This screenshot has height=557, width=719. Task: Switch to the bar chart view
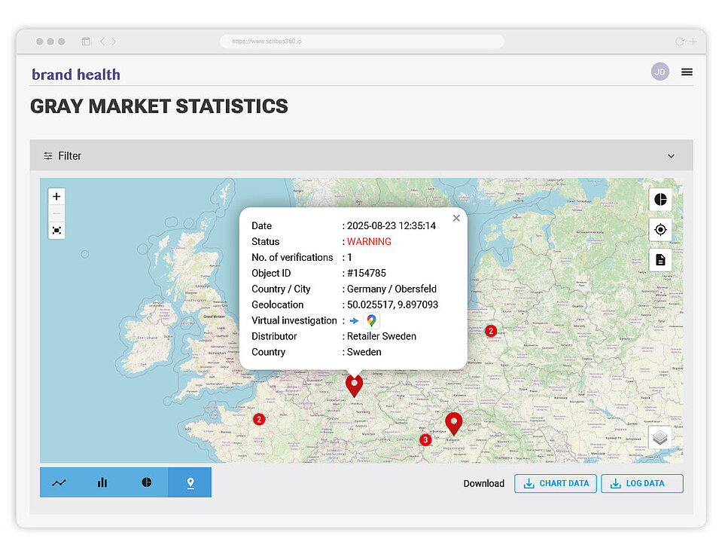point(102,482)
